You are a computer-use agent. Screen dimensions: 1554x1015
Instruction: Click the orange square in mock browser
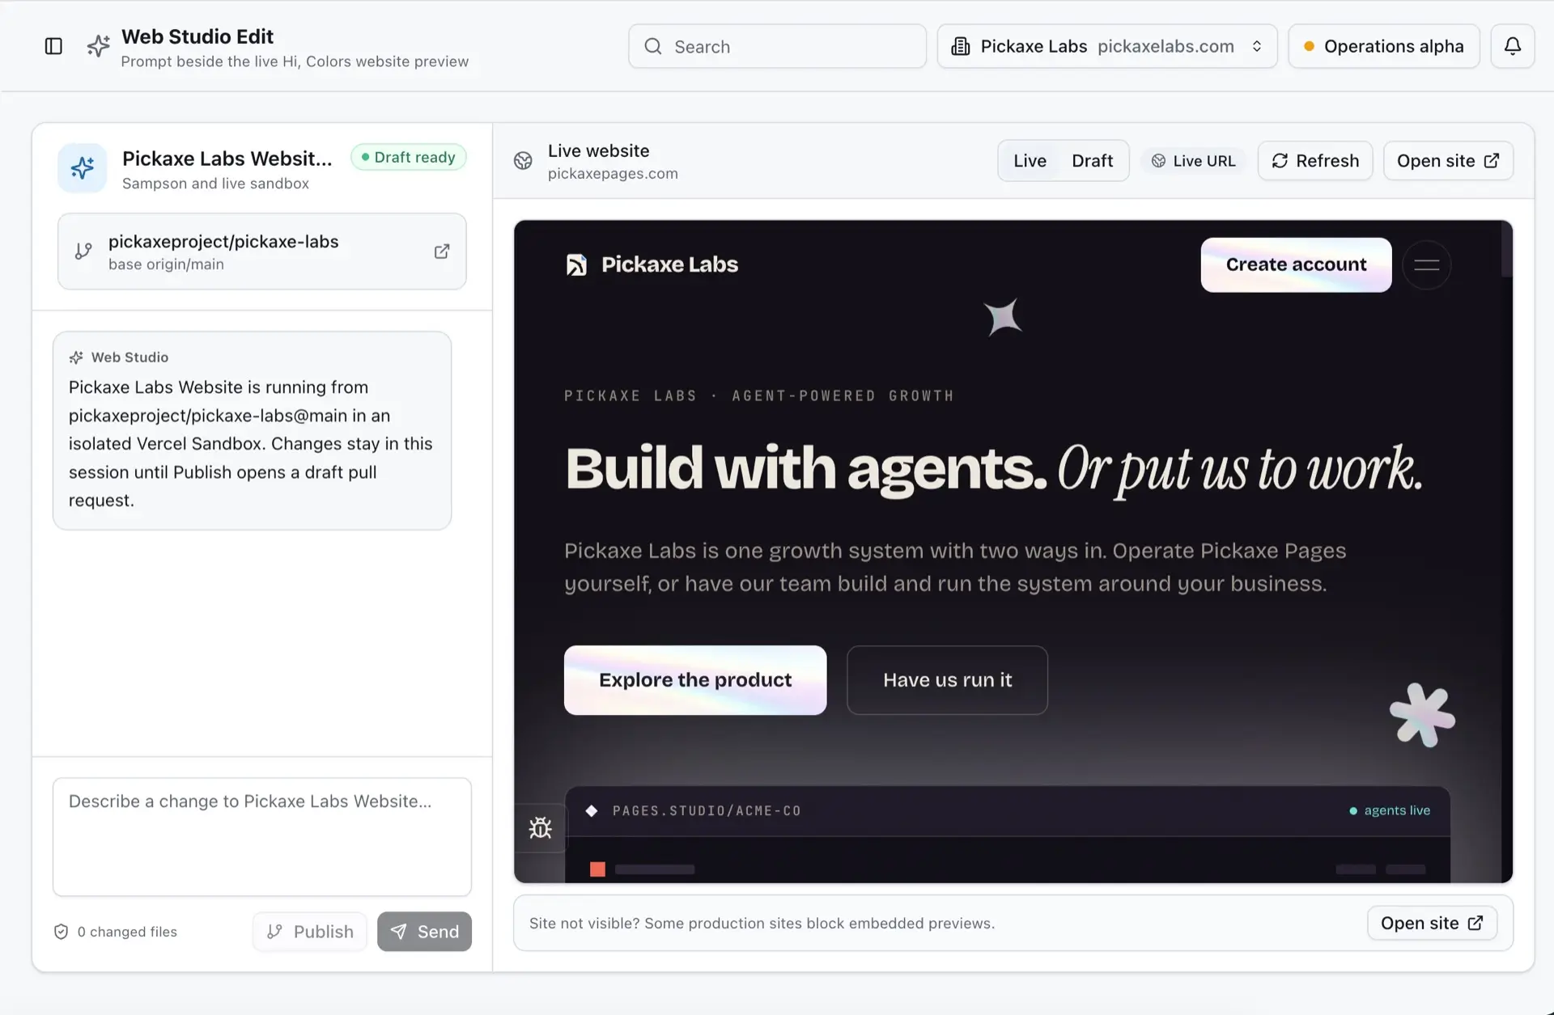597,869
